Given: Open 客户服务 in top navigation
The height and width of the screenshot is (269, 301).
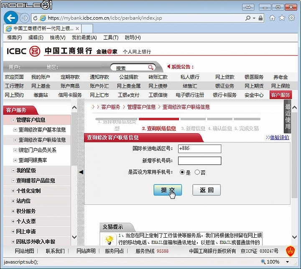Looking at the screenshot, I should [x=281, y=95].
